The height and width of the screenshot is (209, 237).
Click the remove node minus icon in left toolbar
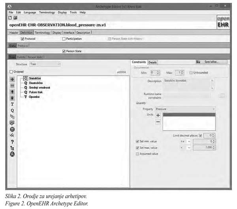pyautogui.click(x=12, y=86)
